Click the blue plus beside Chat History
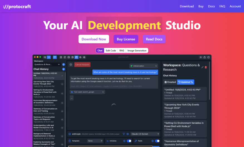The width and height of the screenshot is (244, 147). point(63,69)
